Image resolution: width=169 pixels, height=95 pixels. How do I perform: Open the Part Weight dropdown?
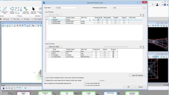point(38,19)
